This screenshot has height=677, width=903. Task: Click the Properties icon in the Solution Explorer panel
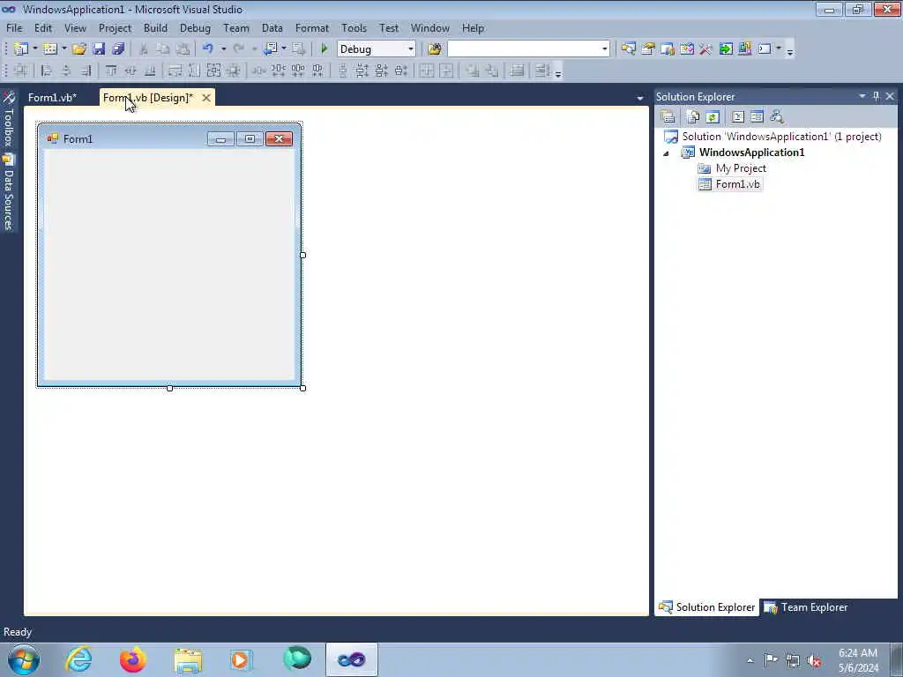point(668,117)
